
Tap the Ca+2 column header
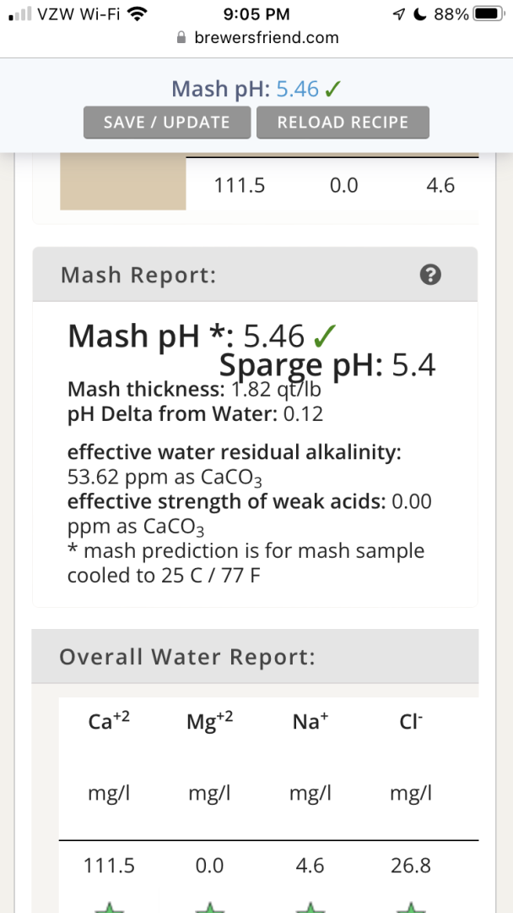pos(109,721)
